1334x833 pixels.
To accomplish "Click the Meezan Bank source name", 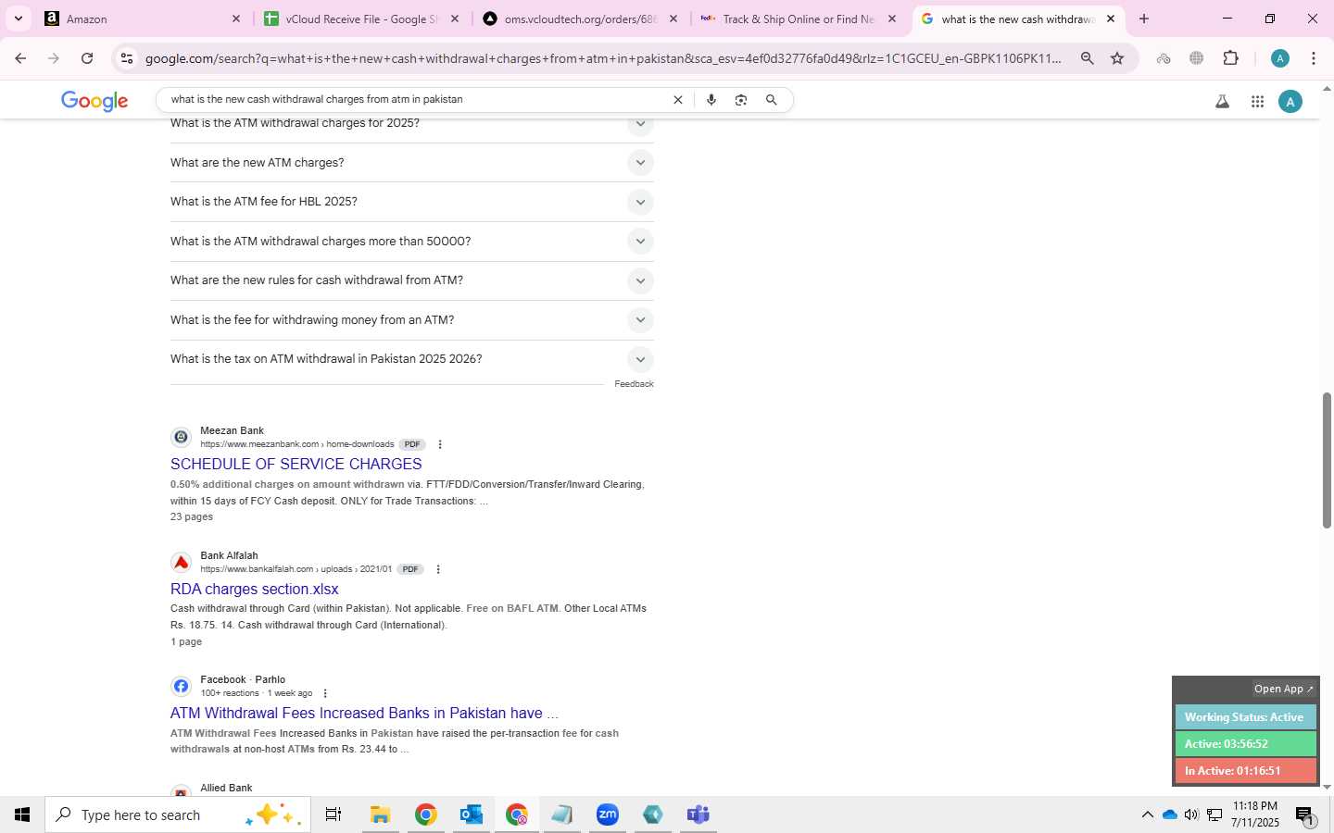I will (232, 431).
